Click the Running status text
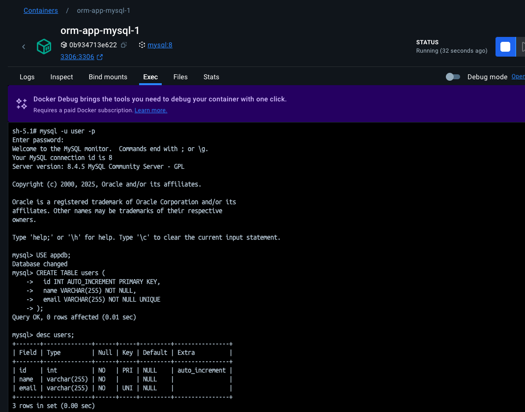This screenshot has width=525, height=412. coord(452,51)
